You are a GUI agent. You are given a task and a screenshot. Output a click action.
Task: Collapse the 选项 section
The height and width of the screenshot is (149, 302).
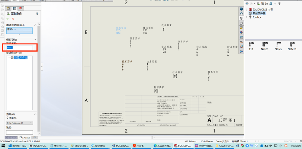(35, 114)
